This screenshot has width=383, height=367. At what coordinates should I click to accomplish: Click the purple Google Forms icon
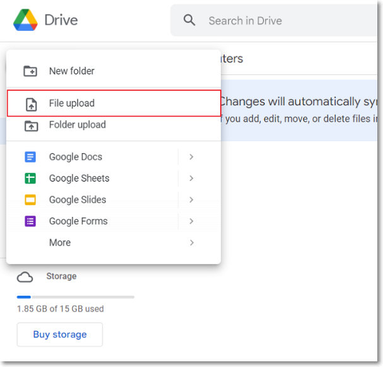(30, 221)
